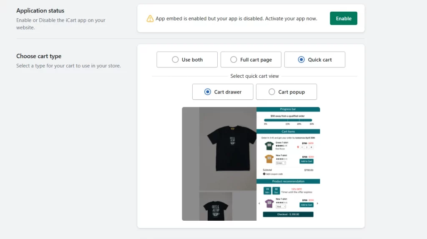Click 'Select a type for your cart' description

68,66
